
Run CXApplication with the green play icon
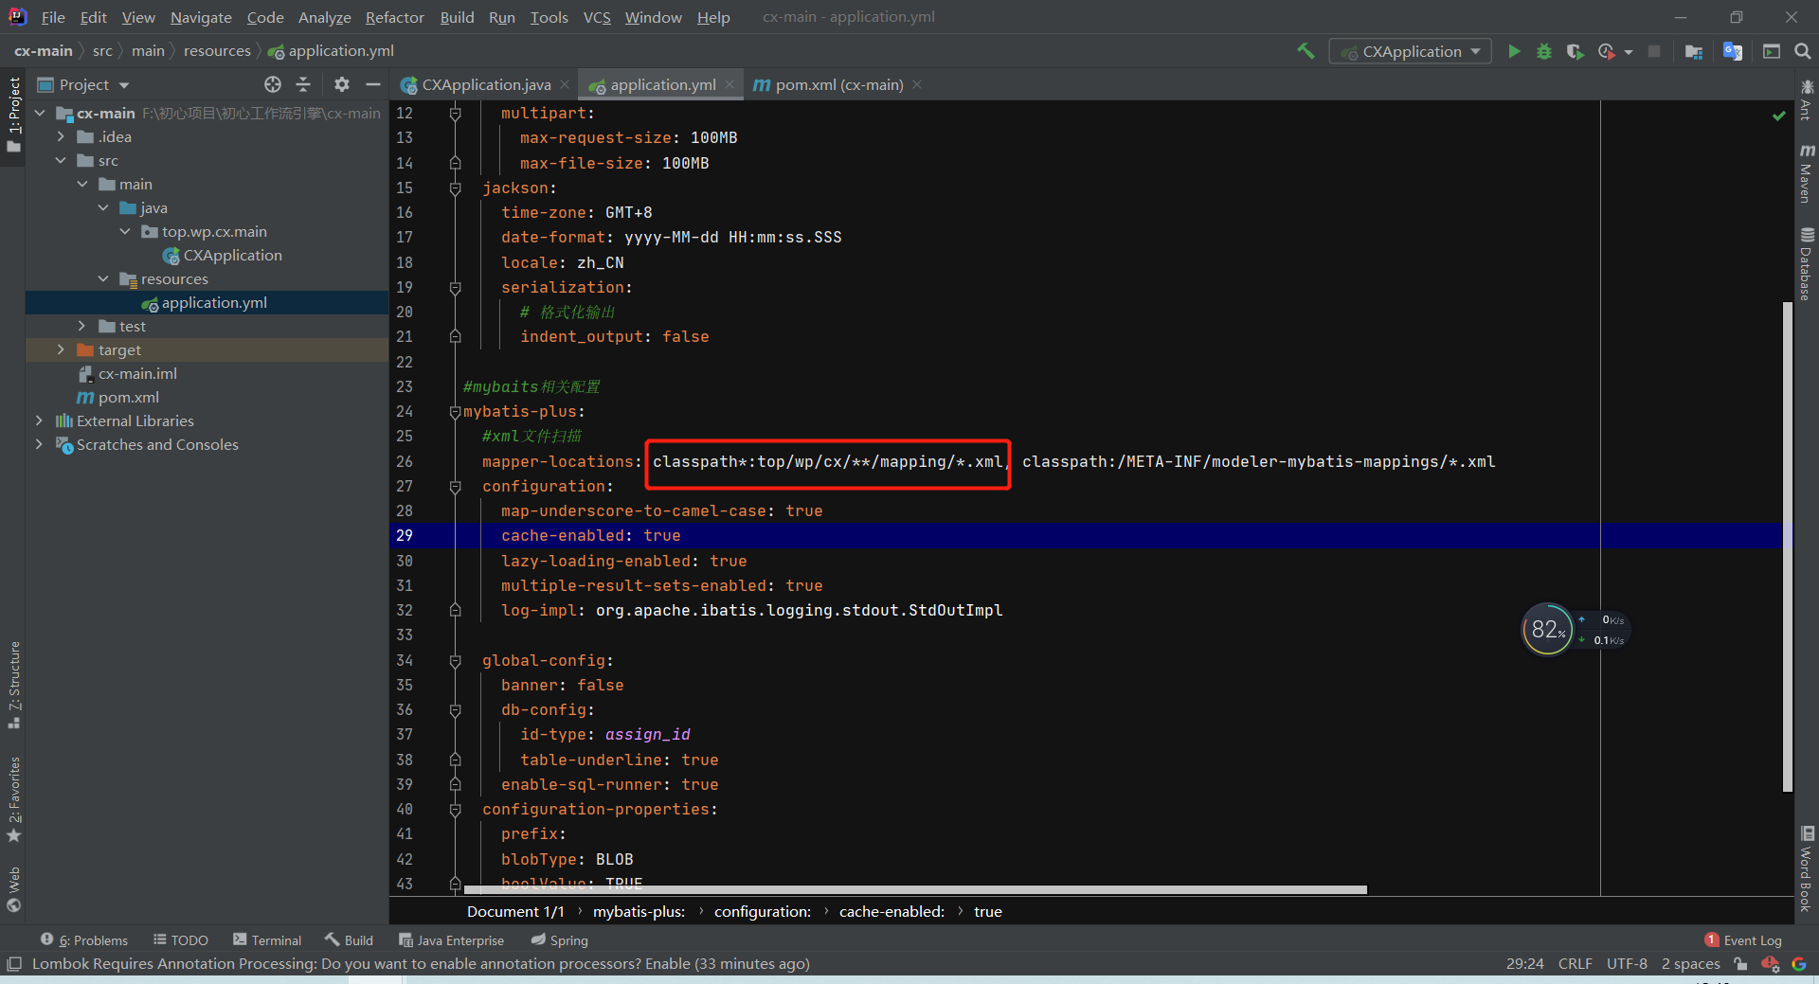[1513, 51]
